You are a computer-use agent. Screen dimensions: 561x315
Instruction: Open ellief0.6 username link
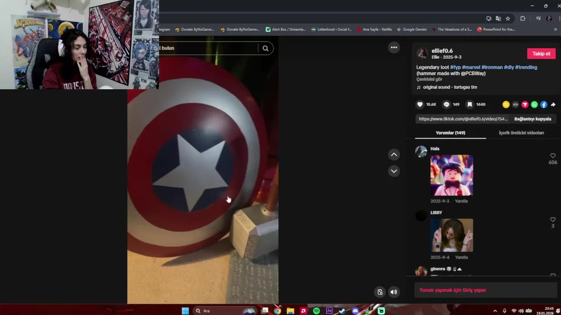click(442, 51)
